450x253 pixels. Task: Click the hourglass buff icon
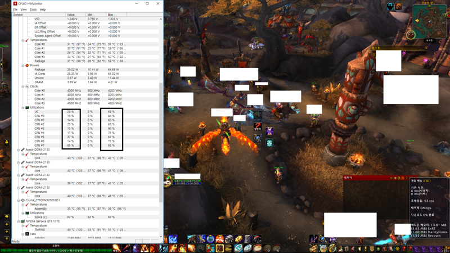[269, 132]
